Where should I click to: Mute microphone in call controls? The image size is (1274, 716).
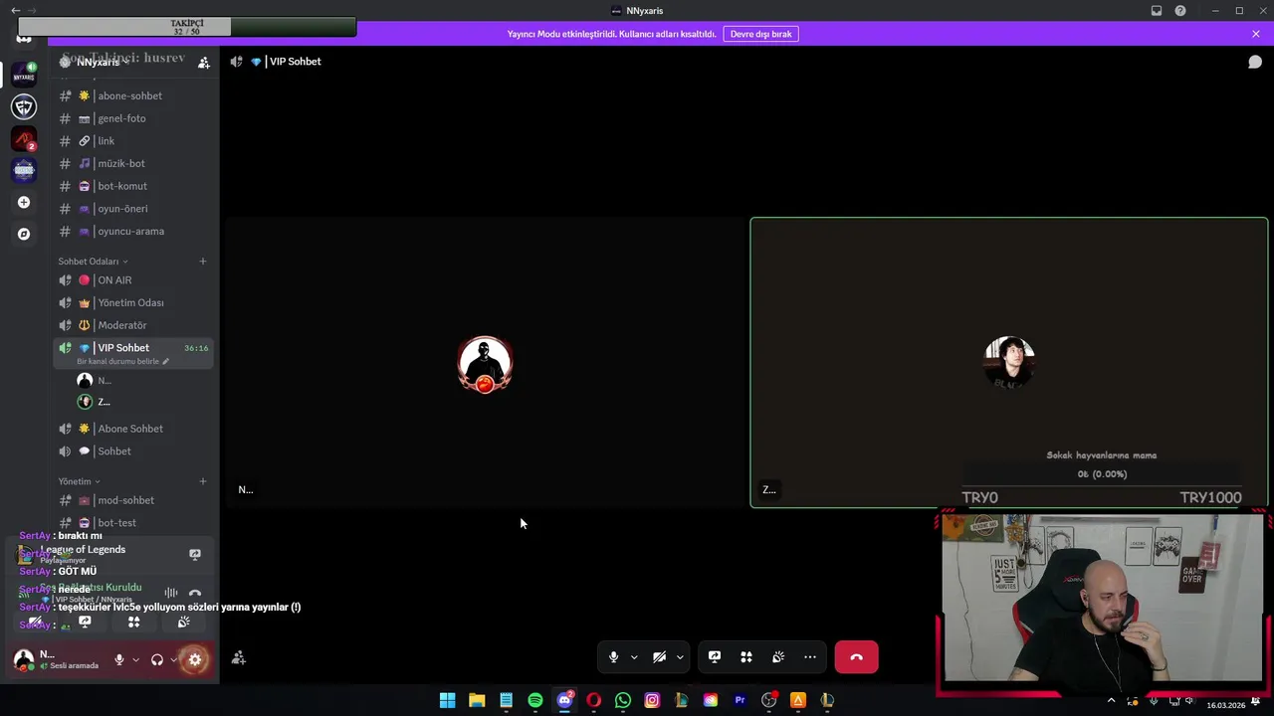tap(613, 657)
